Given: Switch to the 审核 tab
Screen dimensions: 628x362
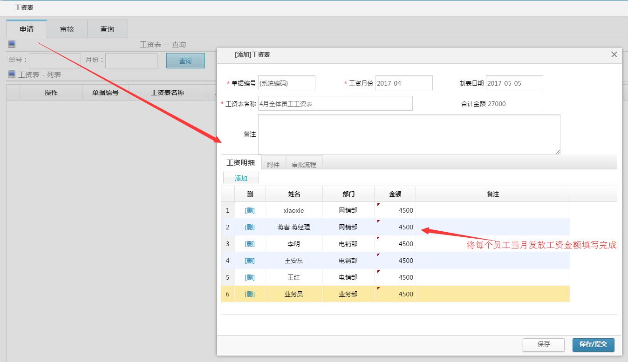Looking at the screenshot, I should coord(67,29).
